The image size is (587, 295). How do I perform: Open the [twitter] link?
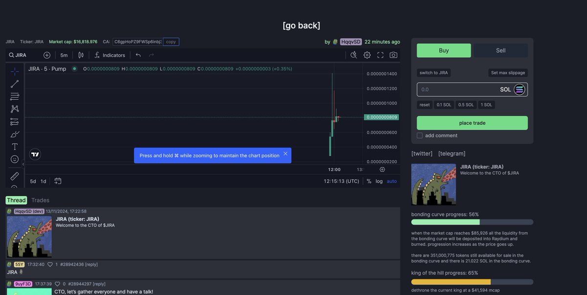pos(422,153)
